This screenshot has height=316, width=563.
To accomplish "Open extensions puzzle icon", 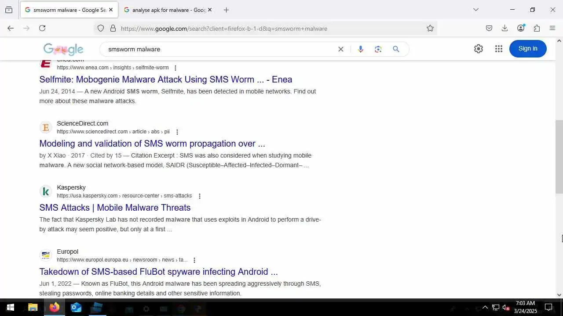I will pyautogui.click(x=537, y=28).
